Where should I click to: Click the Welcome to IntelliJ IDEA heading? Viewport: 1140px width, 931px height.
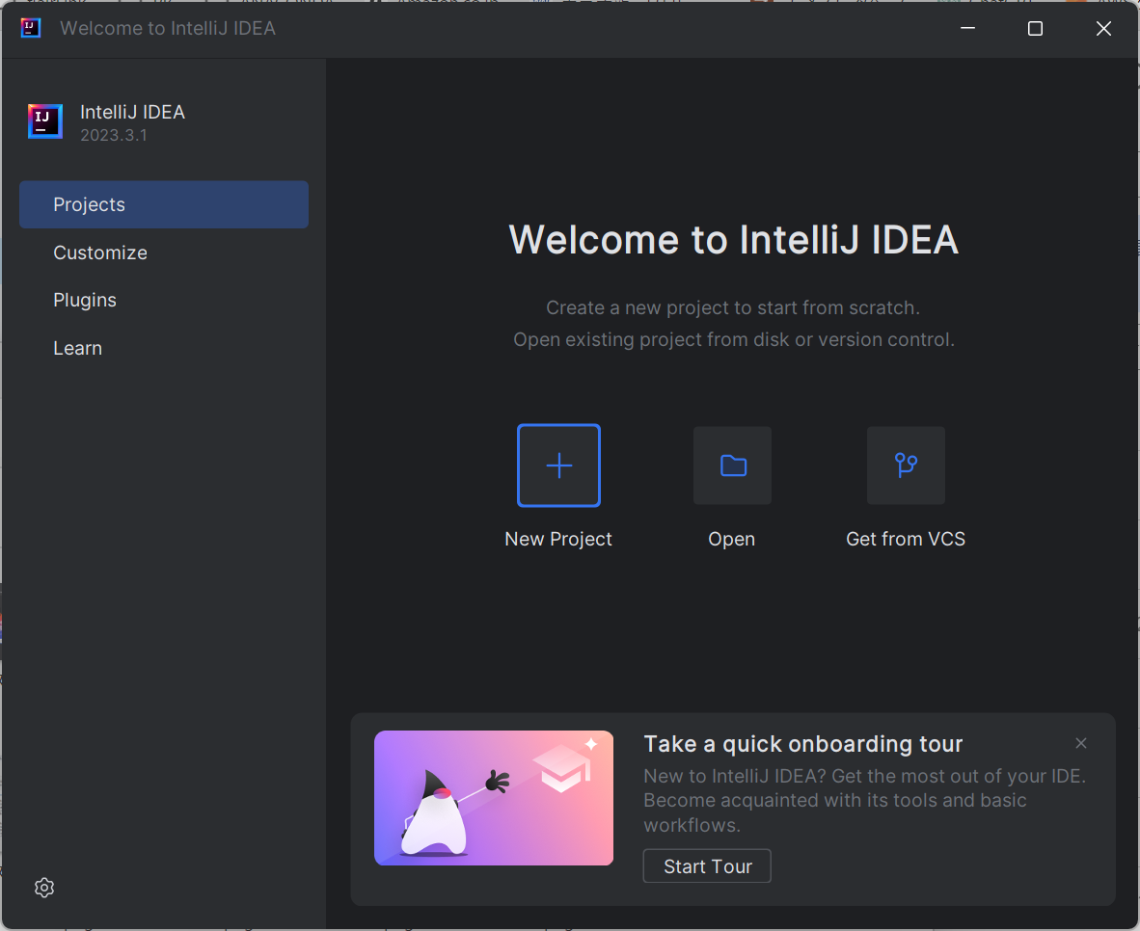(x=734, y=240)
